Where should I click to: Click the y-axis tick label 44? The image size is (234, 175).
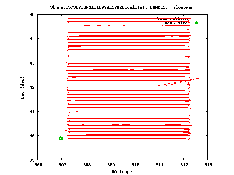click(32, 39)
